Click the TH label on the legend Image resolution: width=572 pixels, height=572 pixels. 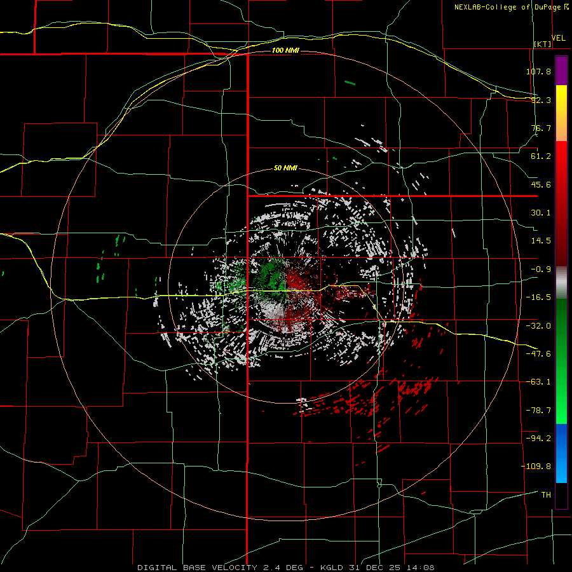click(x=546, y=495)
